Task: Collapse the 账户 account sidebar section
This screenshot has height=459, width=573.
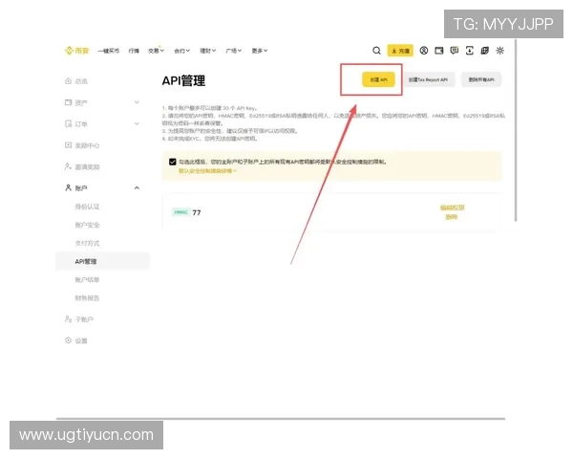Action: pyautogui.click(x=137, y=188)
